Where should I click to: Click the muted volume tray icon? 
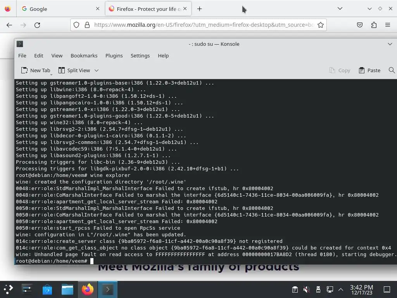tap(306, 289)
